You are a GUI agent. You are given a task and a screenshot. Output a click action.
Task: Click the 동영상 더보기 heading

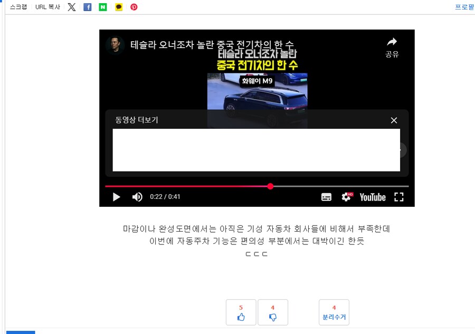pos(137,120)
